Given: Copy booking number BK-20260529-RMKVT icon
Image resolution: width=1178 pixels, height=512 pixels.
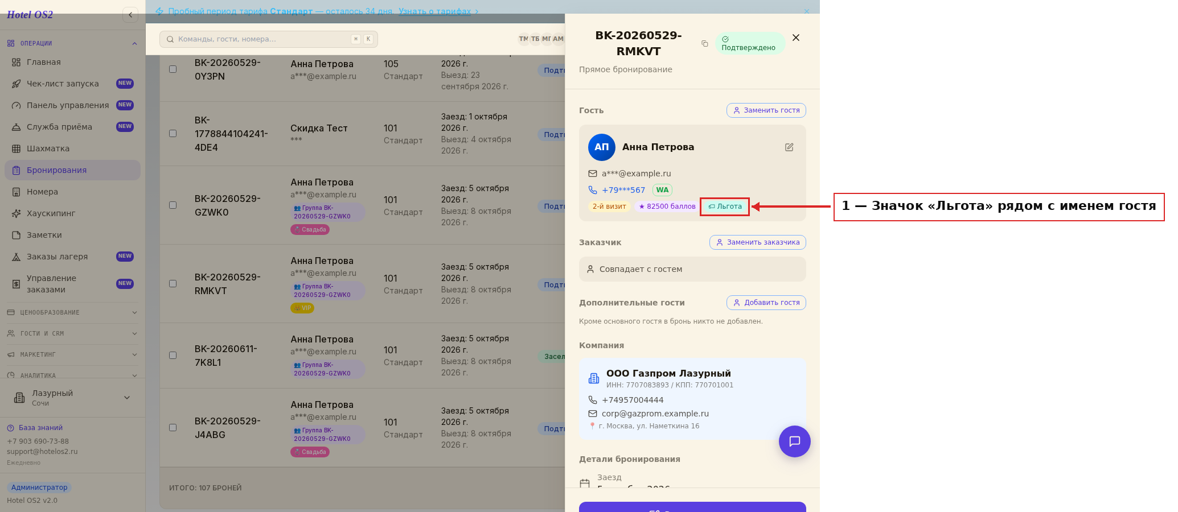Looking at the screenshot, I should [705, 44].
